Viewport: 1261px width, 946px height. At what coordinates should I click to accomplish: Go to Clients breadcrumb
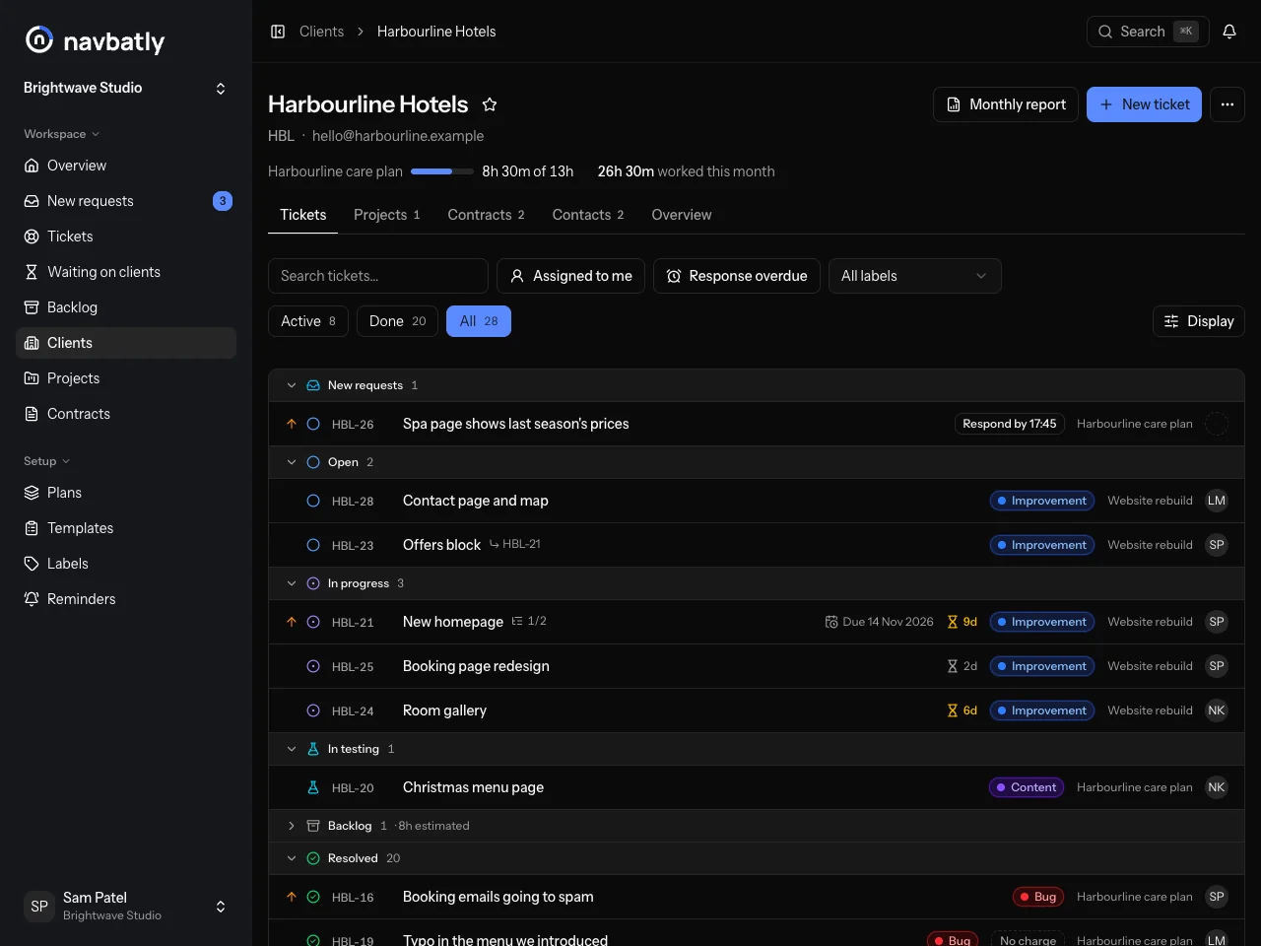[321, 32]
